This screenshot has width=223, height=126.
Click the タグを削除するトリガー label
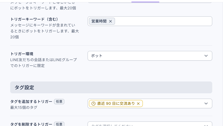click(x=31, y=124)
